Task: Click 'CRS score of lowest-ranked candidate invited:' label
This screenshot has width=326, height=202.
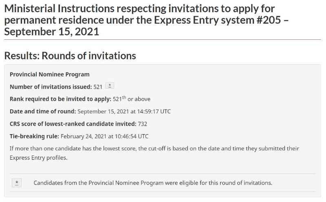Action: (x=73, y=124)
